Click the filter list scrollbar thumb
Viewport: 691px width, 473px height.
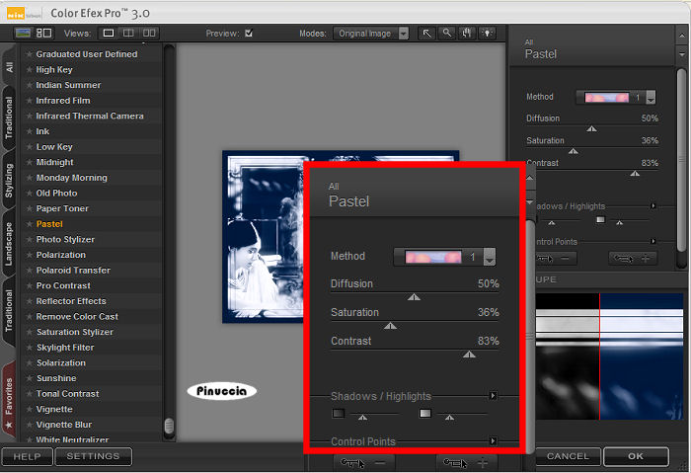169,426
